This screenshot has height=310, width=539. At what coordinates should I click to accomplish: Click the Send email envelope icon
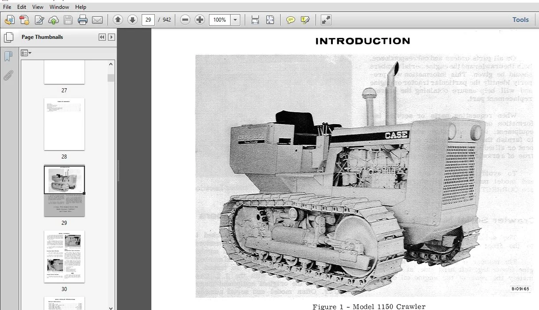point(97,20)
